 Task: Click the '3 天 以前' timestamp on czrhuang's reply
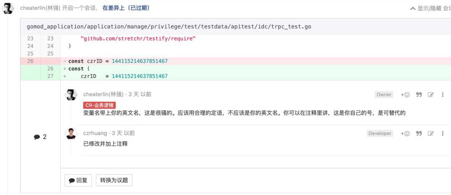pyautogui.click(x=123, y=133)
